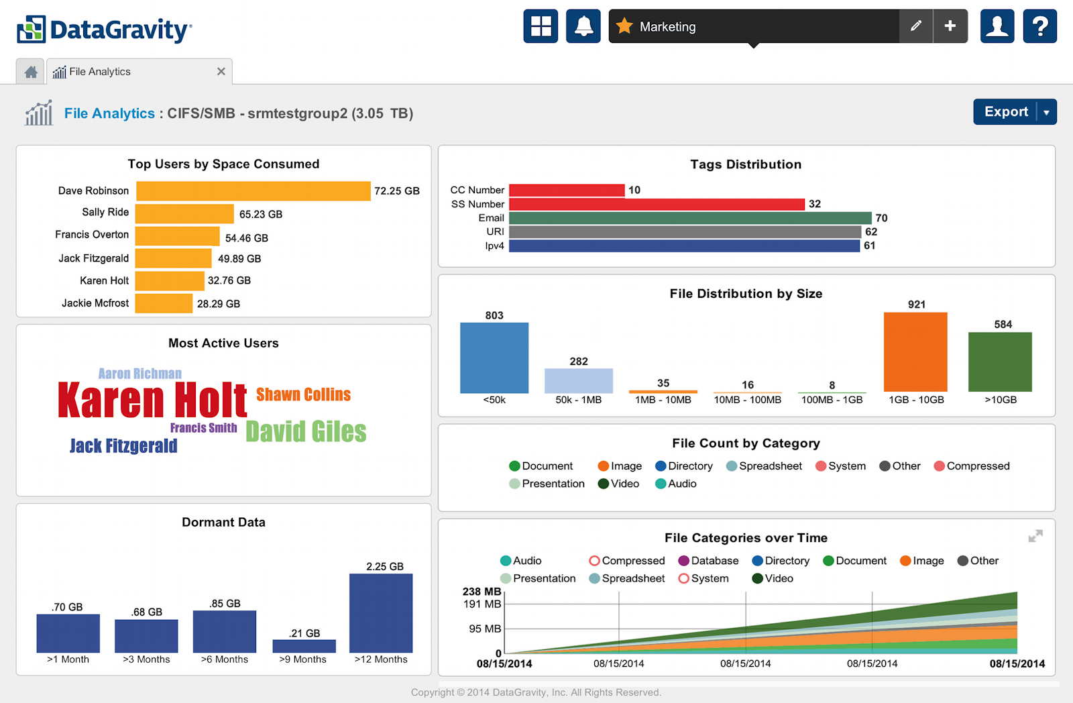Viewport: 1073px width, 703px height.
Task: Click the notifications bell icon
Action: click(583, 26)
